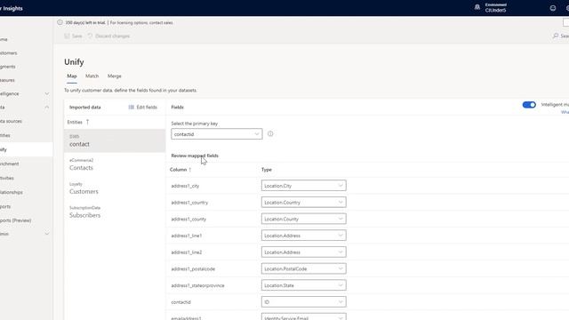Screen dimensions: 569x320
Task: Click the Type column header
Action: click(267, 170)
